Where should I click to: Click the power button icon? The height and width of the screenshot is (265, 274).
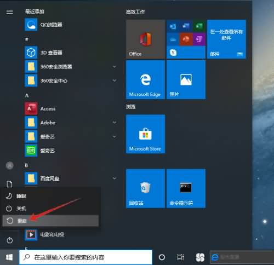(x=9, y=240)
